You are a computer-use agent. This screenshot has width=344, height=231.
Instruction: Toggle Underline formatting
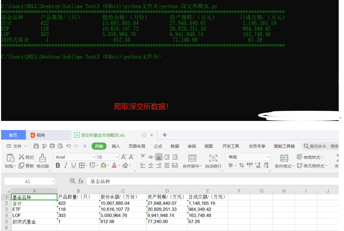[x=74, y=165]
